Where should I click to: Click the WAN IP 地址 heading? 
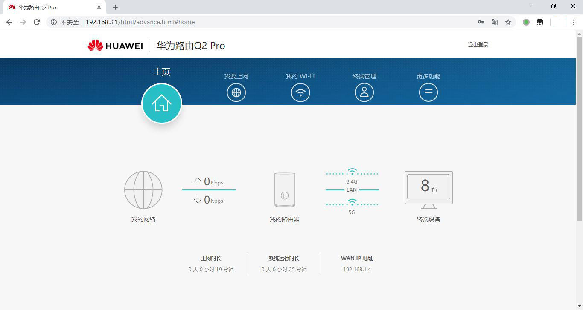[357, 258]
